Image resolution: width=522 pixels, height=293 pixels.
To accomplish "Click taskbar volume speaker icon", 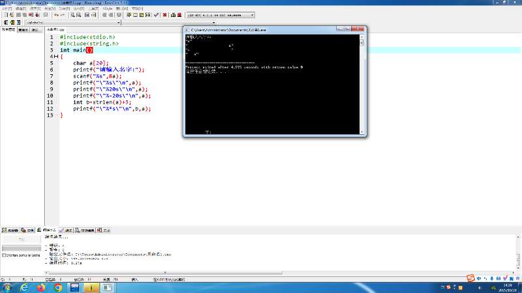I will pyautogui.click(x=480, y=288).
